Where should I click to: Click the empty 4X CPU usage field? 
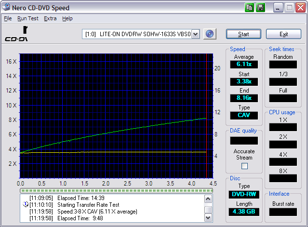[283, 162]
